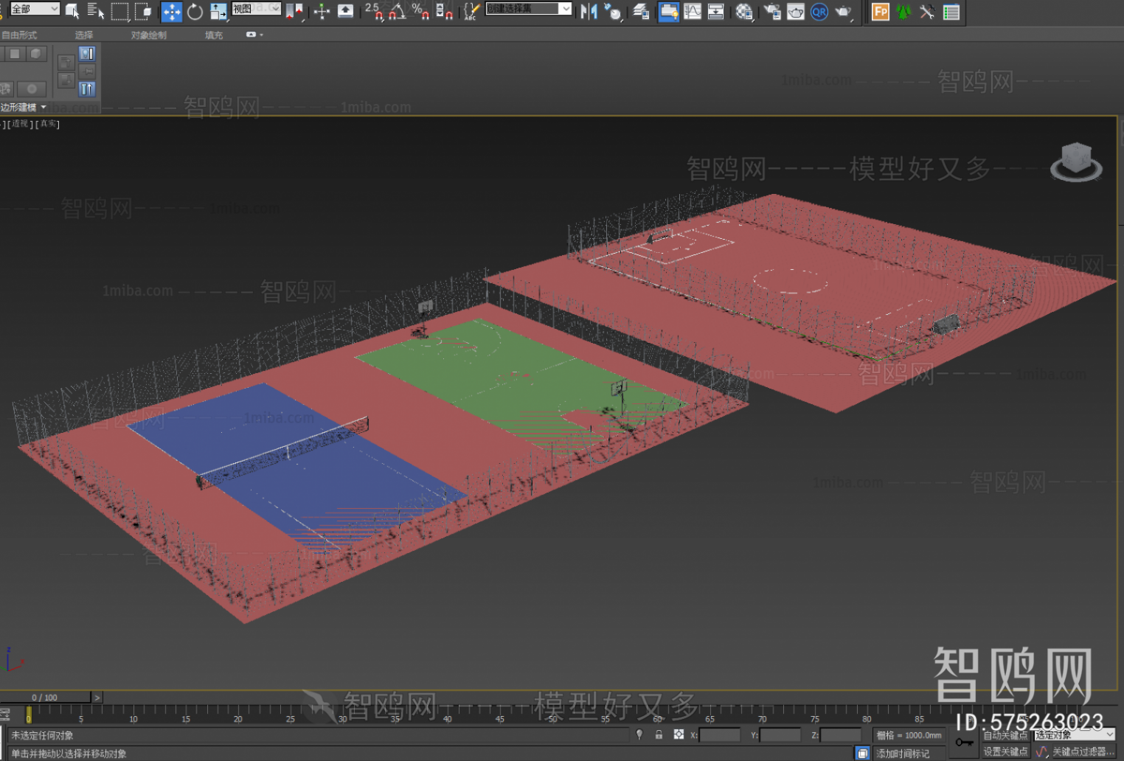Open Curve Editor
This screenshot has width=1124, height=761.
click(693, 11)
